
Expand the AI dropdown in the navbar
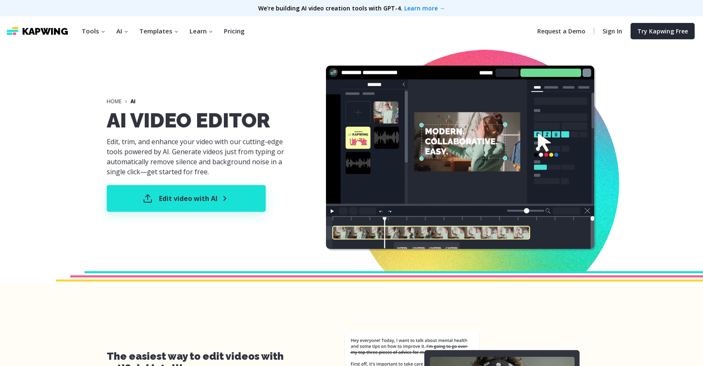pos(122,31)
